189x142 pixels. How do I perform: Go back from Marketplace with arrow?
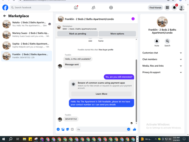pyautogui.click(x=5, y=16)
